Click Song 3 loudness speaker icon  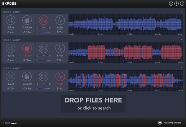pyautogui.click(x=10, y=76)
